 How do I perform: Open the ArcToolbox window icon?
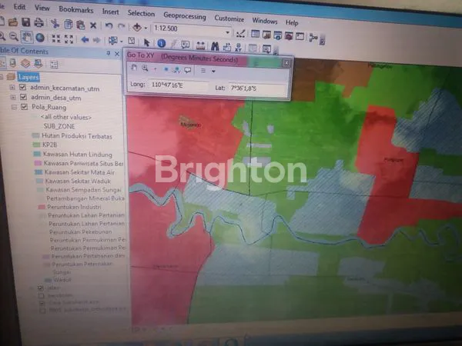click(289, 36)
